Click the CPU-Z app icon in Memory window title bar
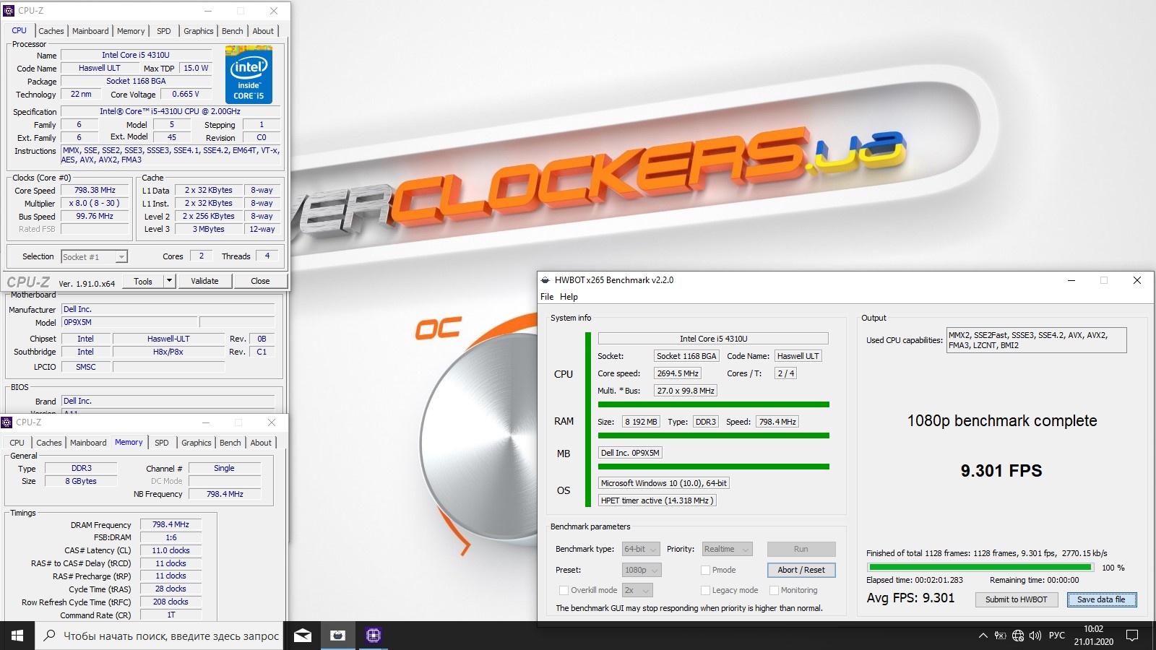Image resolution: width=1156 pixels, height=650 pixels. coord(7,422)
